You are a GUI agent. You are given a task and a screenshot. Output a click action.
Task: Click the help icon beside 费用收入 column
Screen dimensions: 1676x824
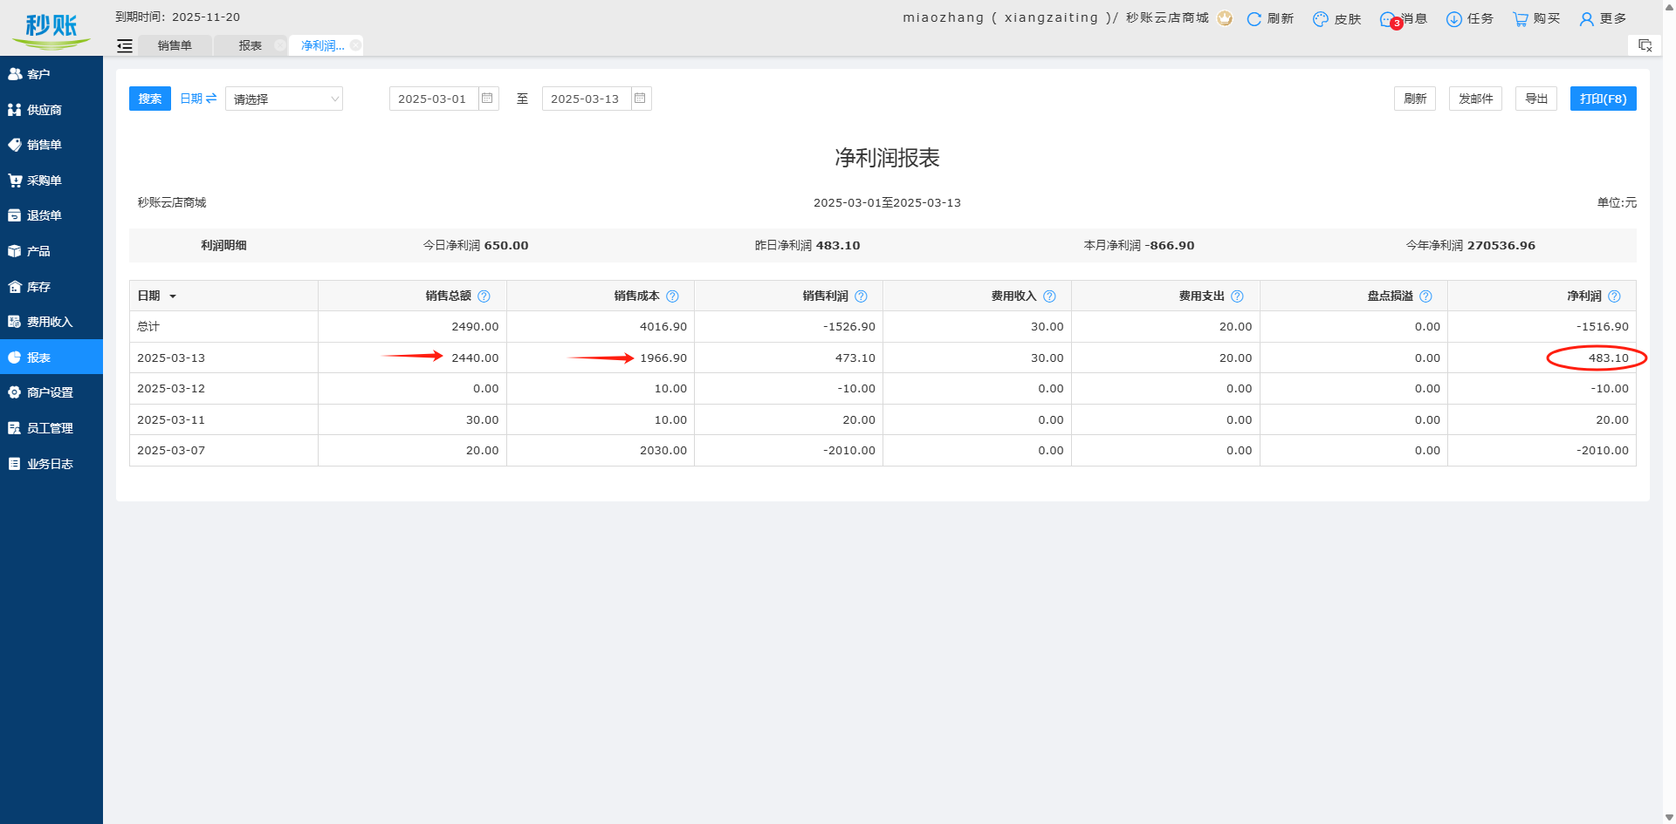pos(1049,296)
